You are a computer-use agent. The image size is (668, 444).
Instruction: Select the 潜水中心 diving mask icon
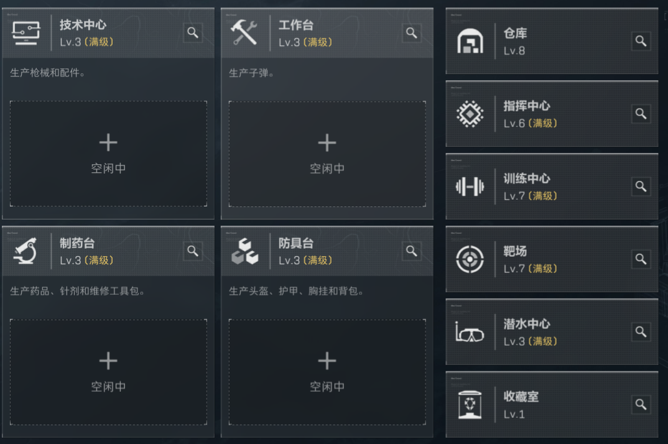pyautogui.click(x=470, y=332)
